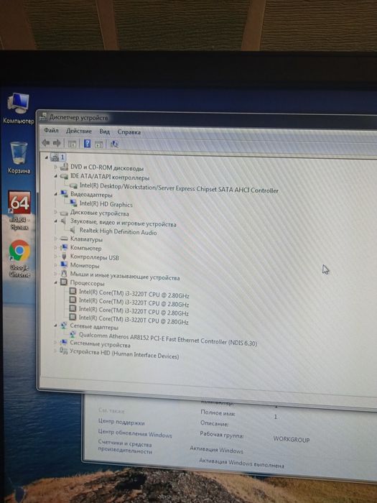Open the Действие menu
This screenshot has height=503, width=377.
point(79,131)
